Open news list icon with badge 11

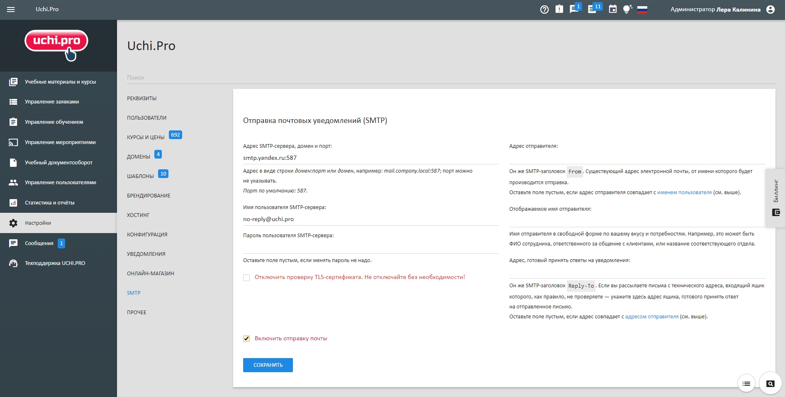595,9
